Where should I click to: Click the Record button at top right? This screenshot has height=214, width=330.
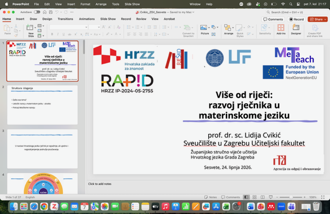point(296,20)
